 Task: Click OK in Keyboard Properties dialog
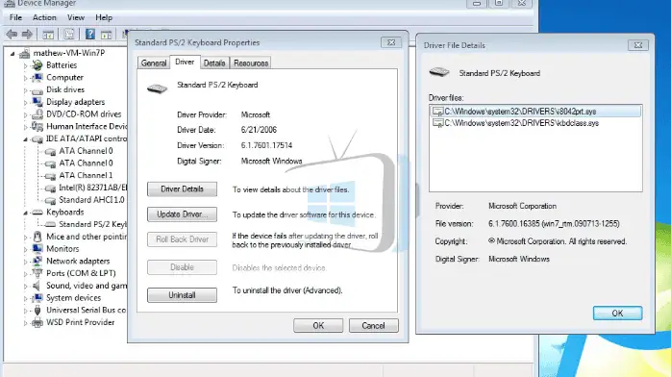click(318, 326)
